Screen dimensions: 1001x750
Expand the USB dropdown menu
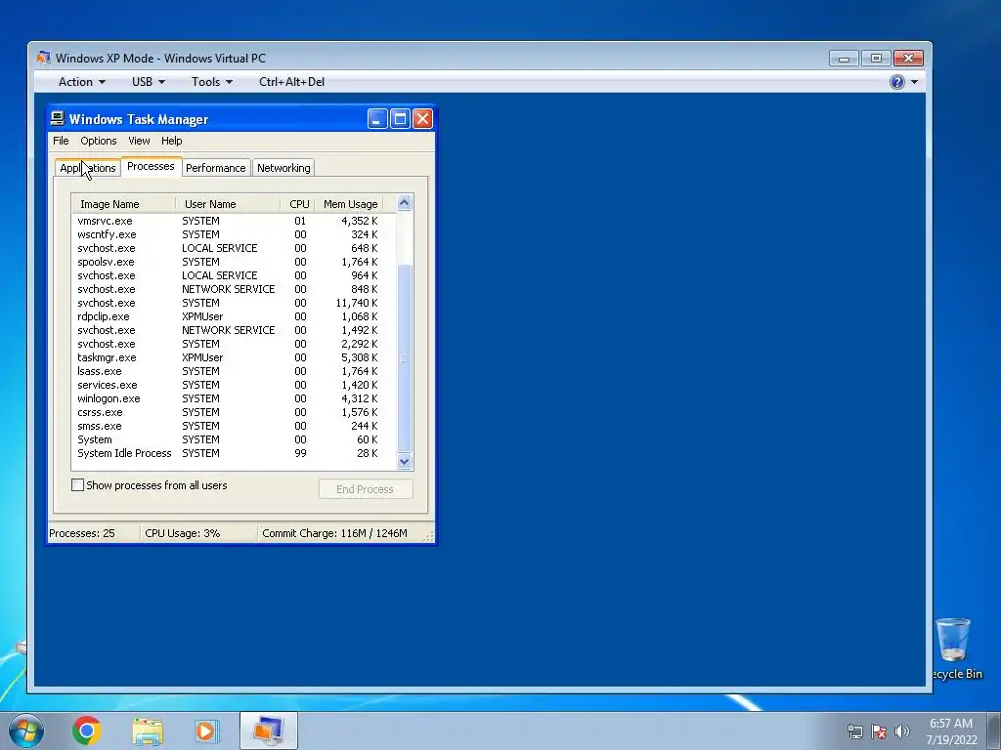149,82
